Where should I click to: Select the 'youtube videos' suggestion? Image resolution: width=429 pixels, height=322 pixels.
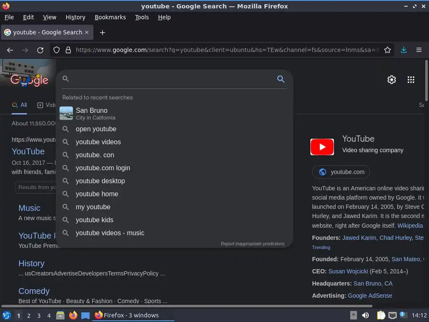(x=175, y=142)
